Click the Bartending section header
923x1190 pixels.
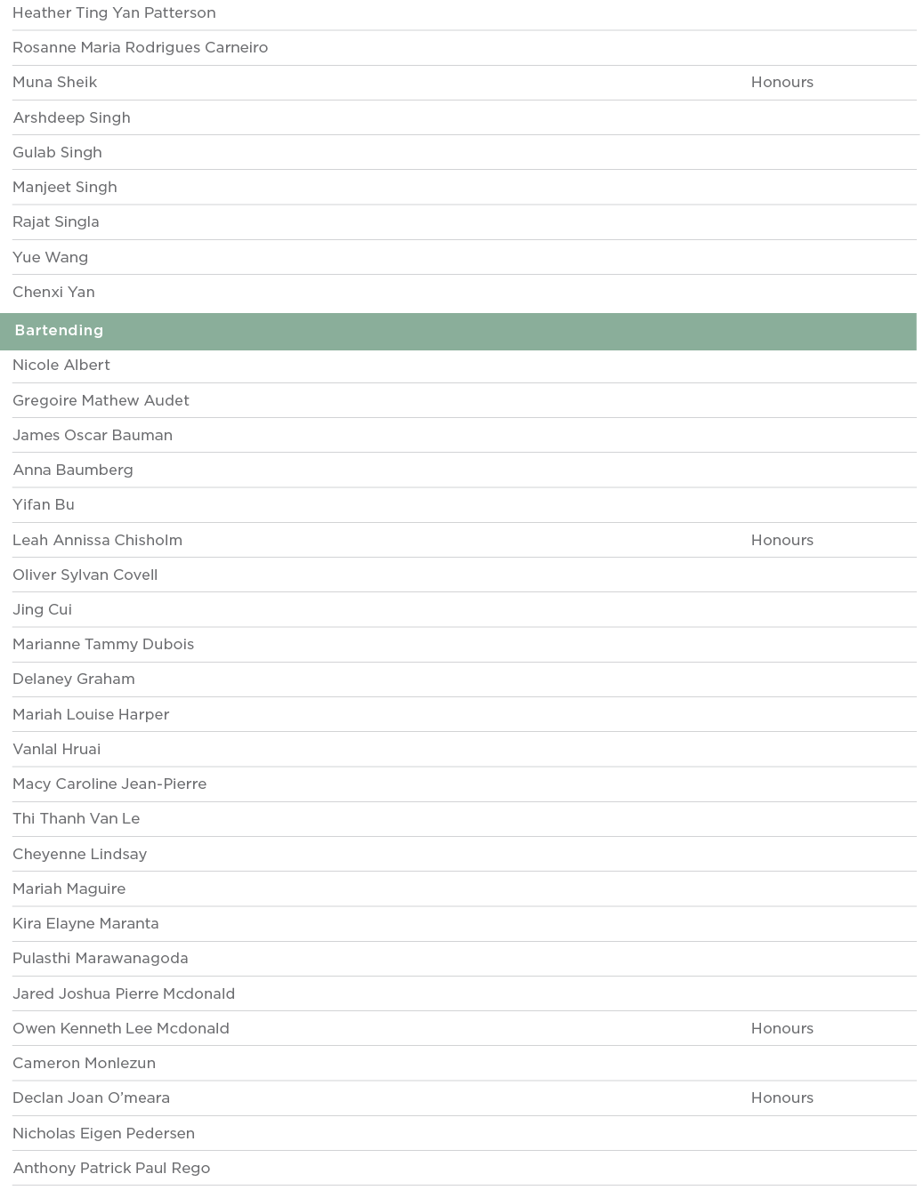click(59, 331)
